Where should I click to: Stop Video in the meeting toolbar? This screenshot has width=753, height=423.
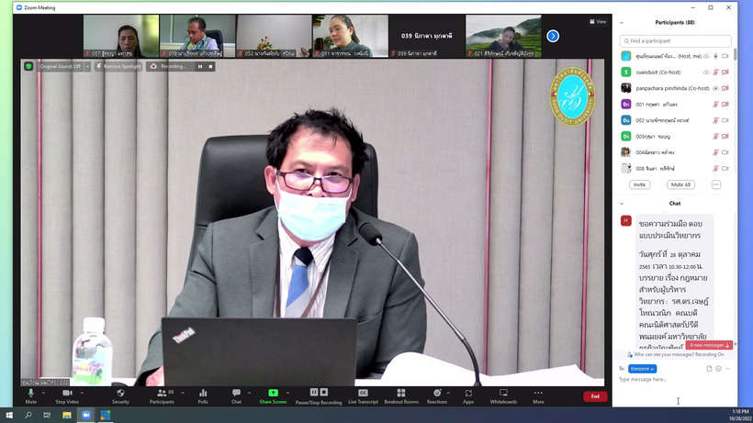pyautogui.click(x=67, y=396)
